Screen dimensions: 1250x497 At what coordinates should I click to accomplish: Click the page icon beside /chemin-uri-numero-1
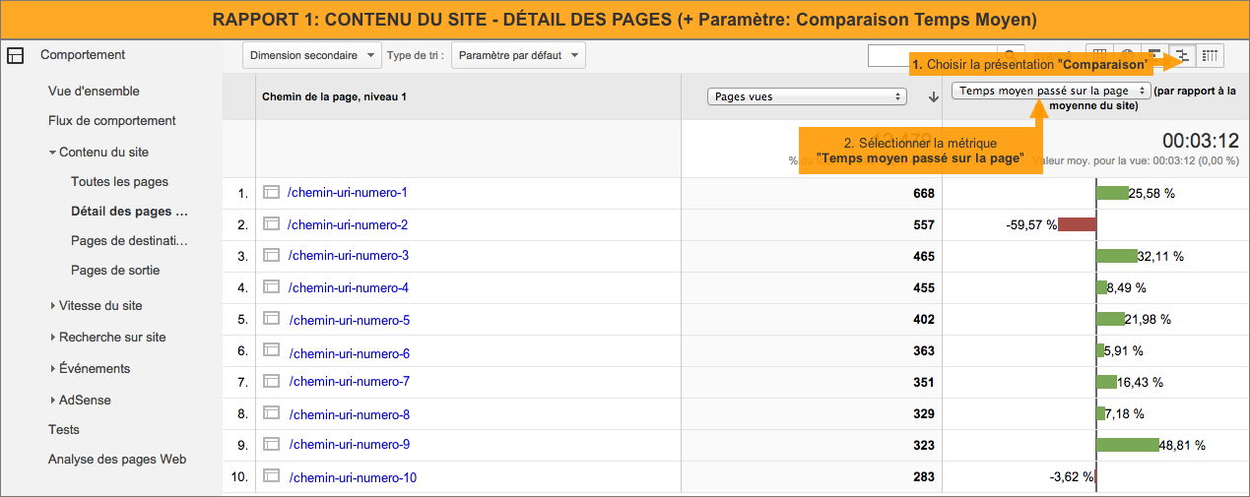point(272,193)
